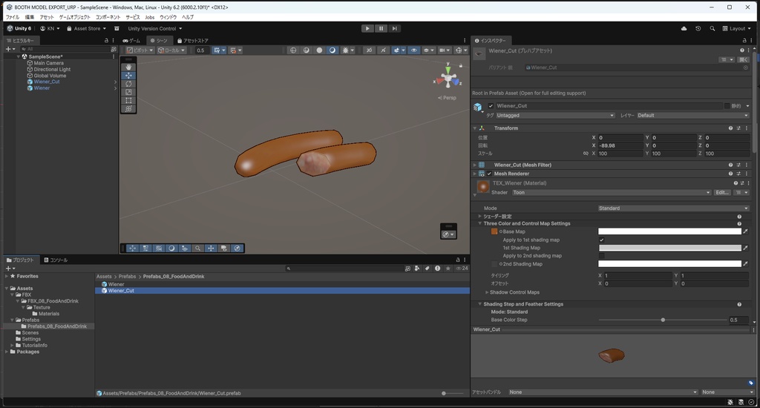Click the search by type icon
Screen dimensions: 760x408
tap(417, 269)
